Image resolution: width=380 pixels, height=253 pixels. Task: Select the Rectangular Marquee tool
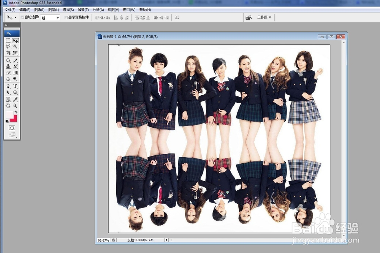coord(8,41)
